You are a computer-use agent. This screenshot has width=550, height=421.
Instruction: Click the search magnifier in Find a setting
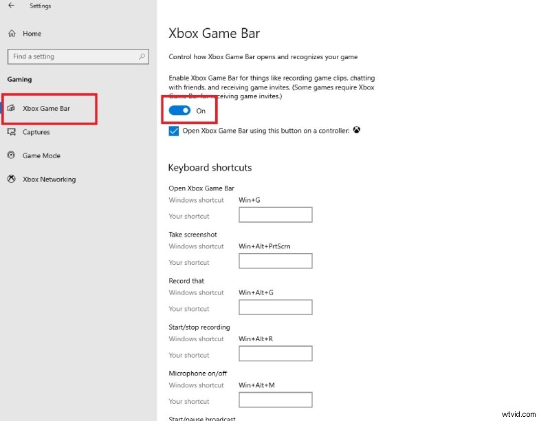[142, 56]
